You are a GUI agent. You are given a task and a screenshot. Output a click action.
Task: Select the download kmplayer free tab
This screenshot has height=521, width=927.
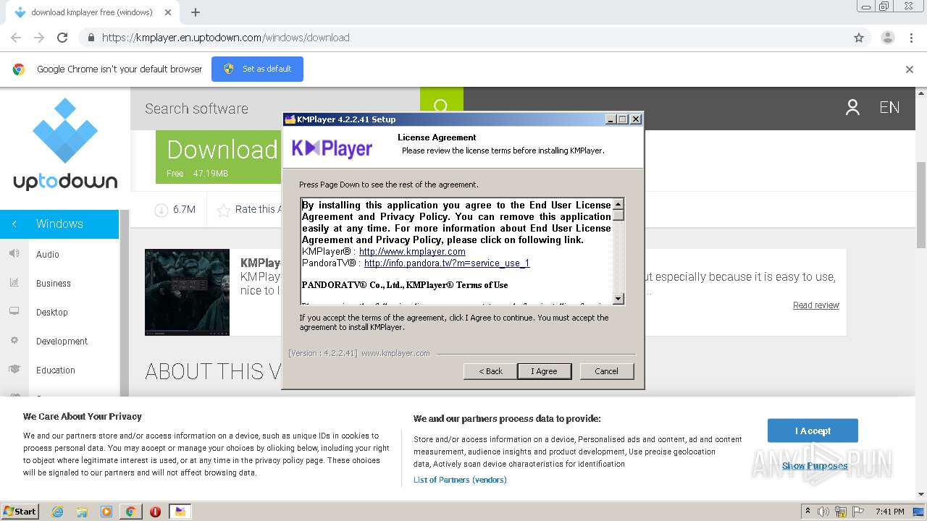pos(92,12)
